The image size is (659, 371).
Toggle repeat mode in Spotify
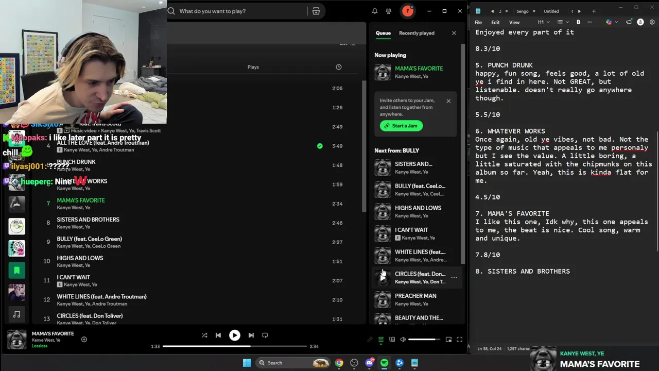pos(265,335)
